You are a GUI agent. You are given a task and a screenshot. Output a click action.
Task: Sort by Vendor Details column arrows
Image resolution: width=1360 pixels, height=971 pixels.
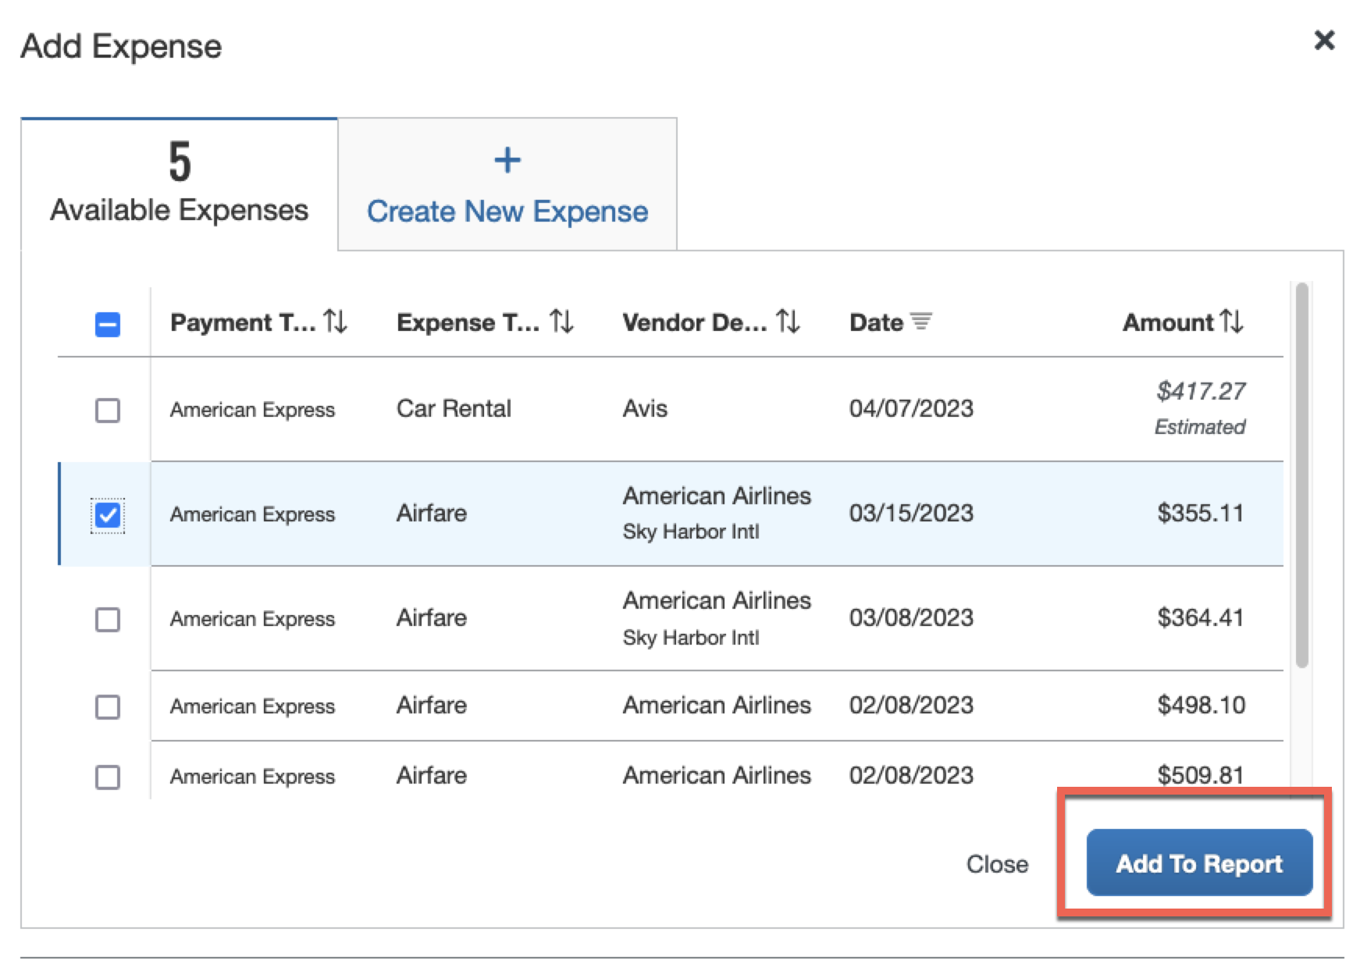788,322
